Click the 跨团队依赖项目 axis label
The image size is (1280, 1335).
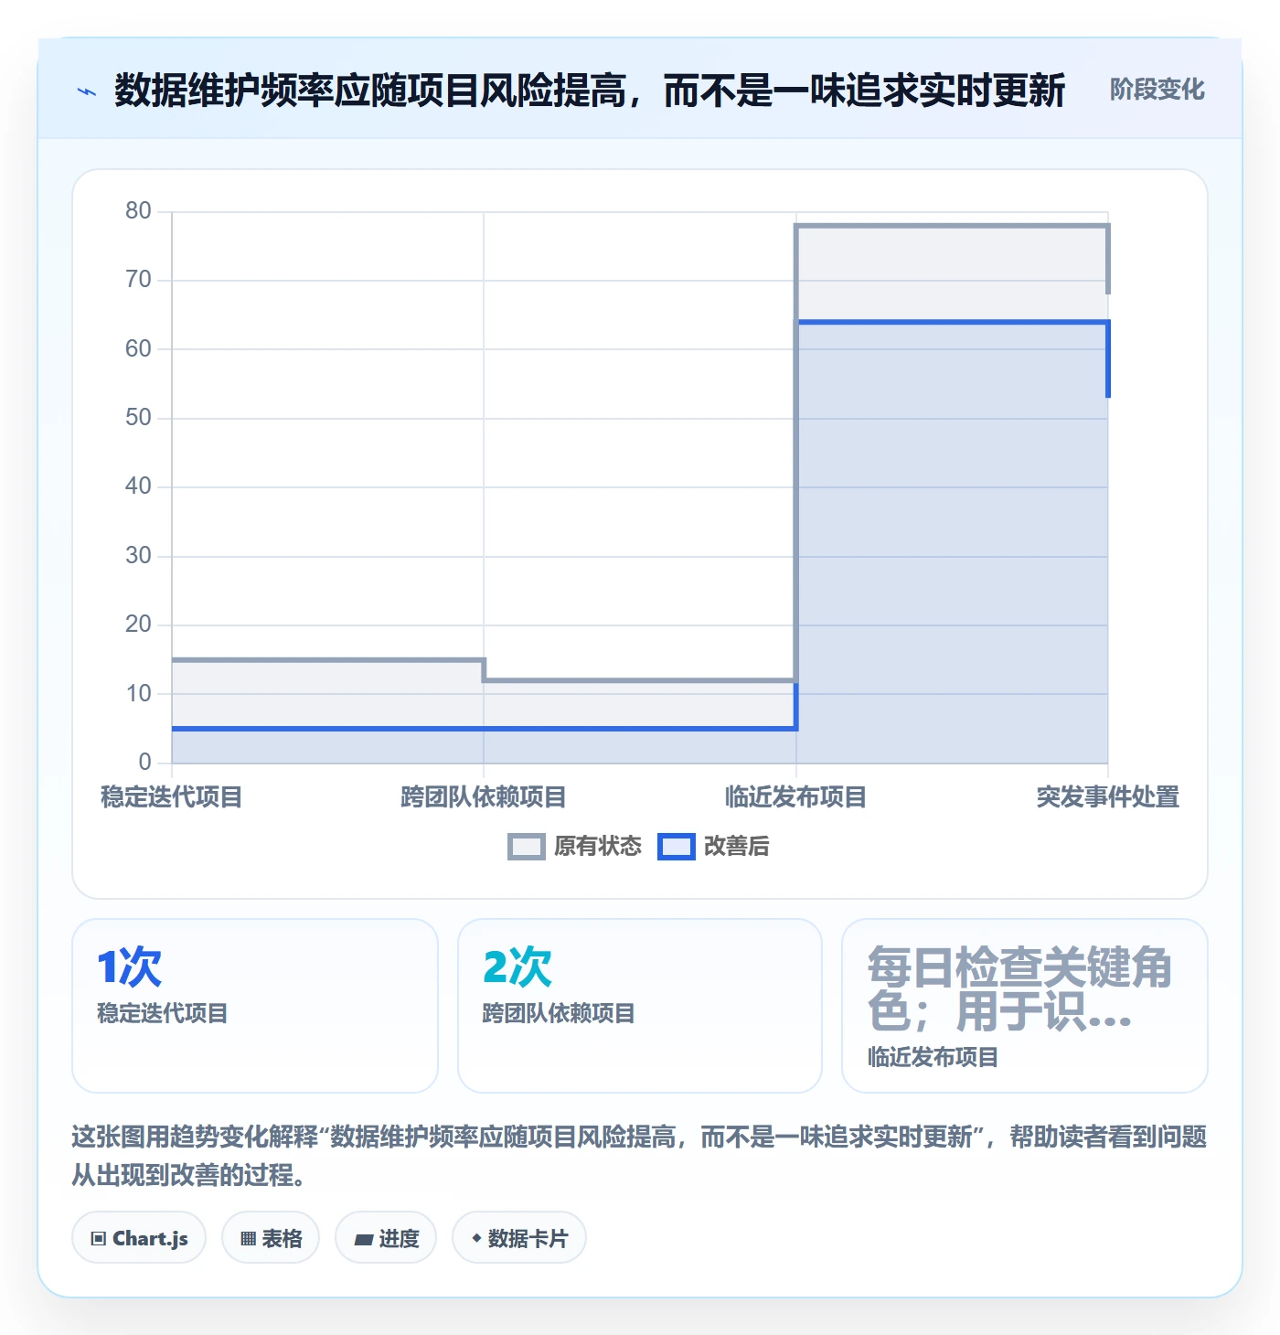point(484,797)
